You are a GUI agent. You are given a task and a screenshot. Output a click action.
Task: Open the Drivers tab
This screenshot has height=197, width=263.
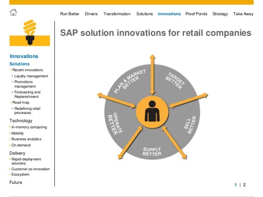(91, 14)
